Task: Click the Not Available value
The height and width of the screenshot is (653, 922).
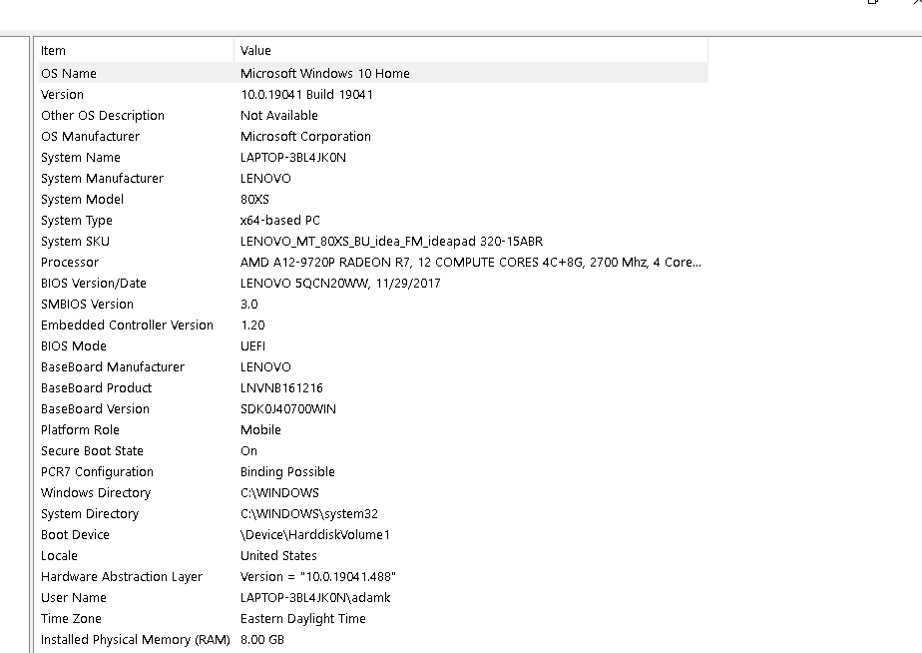Action: 279,115
